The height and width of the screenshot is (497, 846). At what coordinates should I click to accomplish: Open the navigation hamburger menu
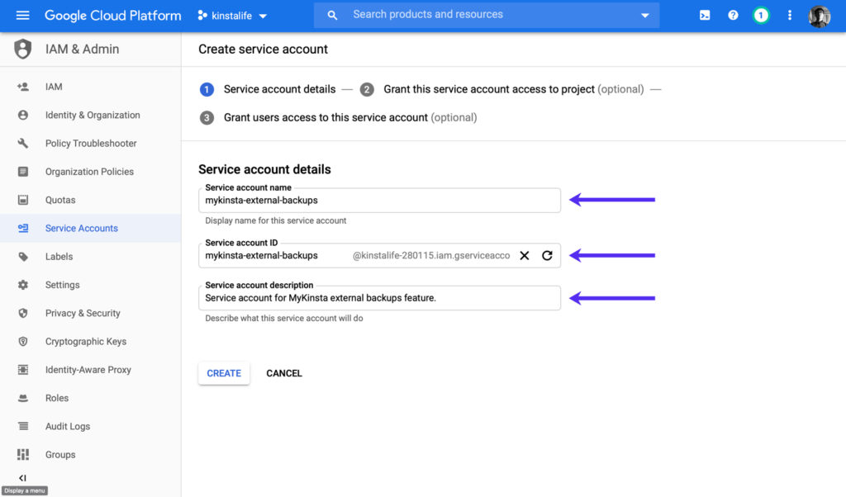coord(22,15)
